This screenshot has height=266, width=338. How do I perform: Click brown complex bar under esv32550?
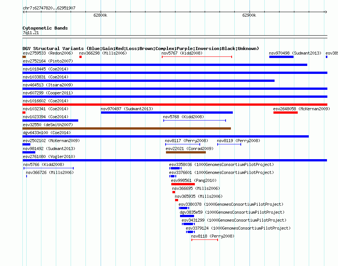coord(126,128)
